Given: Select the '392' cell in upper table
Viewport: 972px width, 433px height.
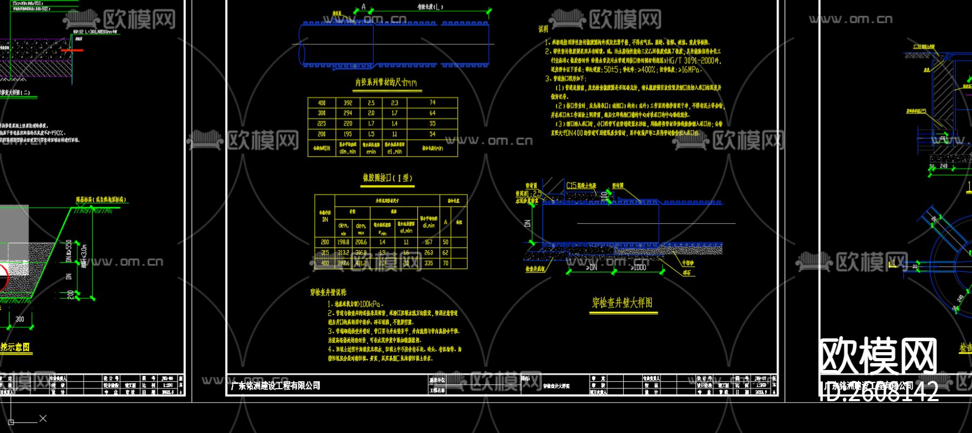Looking at the screenshot, I should point(348,103).
